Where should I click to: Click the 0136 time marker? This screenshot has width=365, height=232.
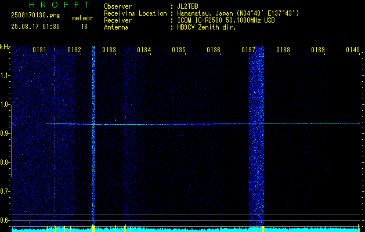[x=214, y=50]
